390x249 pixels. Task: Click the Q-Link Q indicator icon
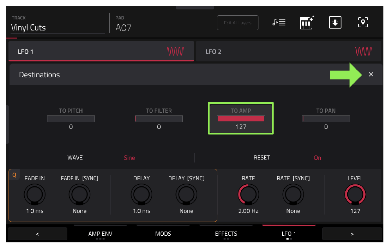coord(14,175)
